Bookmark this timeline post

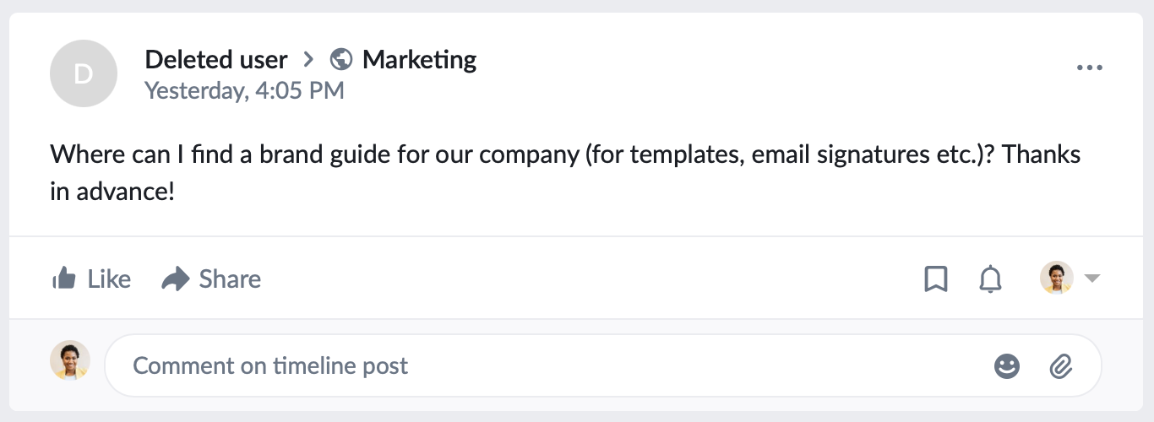935,279
